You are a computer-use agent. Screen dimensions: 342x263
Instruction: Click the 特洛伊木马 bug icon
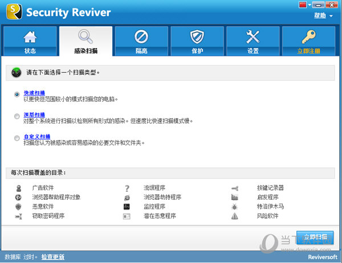click(235, 207)
